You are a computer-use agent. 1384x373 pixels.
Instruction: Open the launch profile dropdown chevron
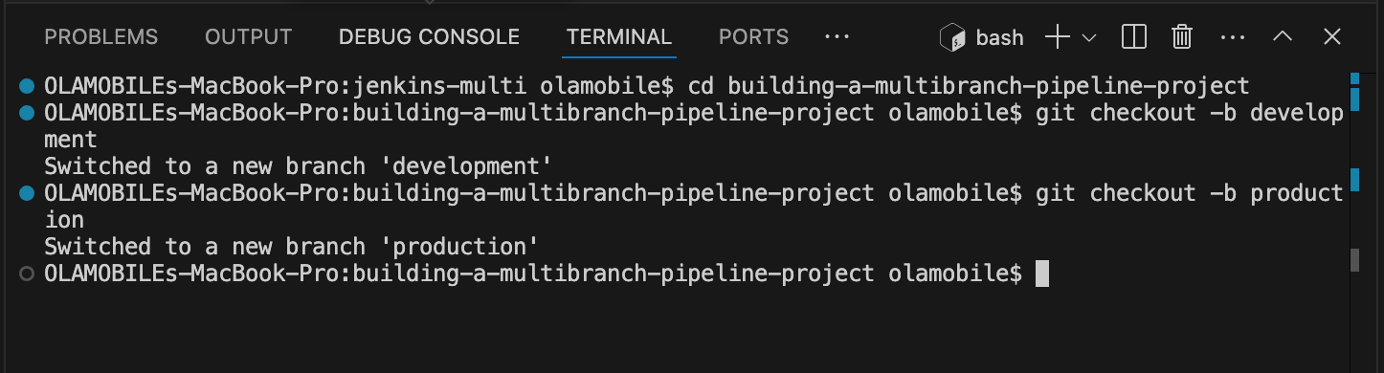(x=1088, y=38)
